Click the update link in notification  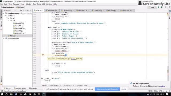[x=162, y=86]
